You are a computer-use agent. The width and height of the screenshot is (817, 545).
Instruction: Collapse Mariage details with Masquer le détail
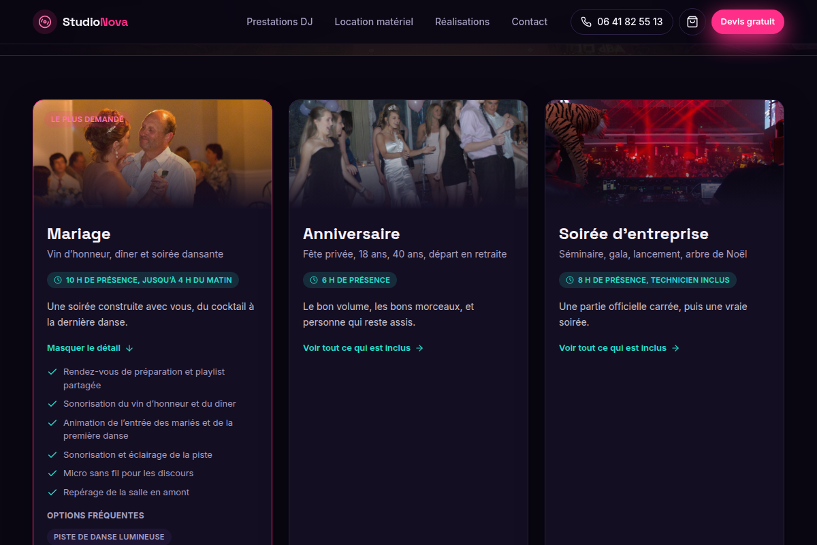(90, 348)
